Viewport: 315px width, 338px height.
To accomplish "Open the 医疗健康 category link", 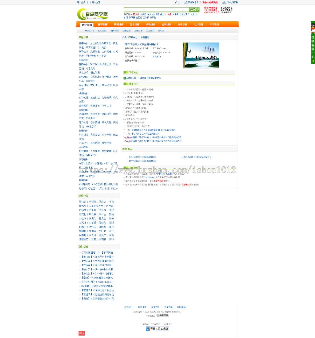I will click(95, 114).
